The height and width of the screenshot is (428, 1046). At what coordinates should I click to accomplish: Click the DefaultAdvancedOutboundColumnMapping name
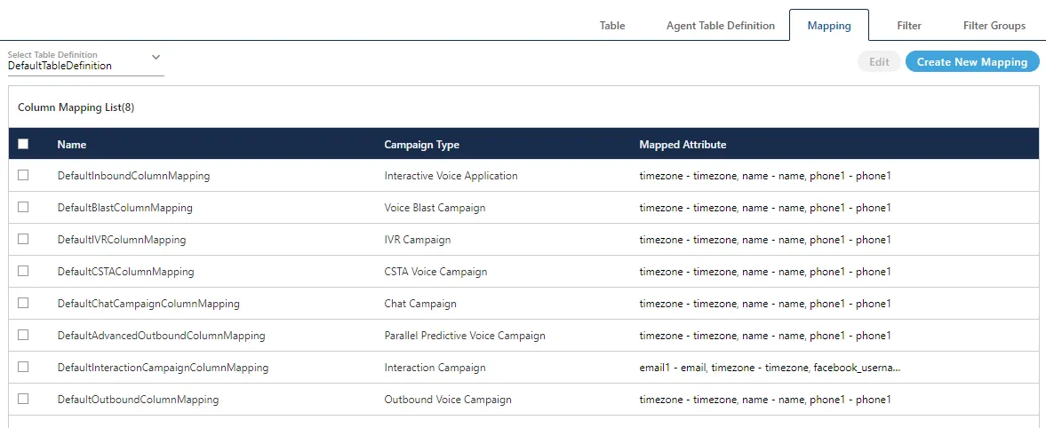point(161,336)
